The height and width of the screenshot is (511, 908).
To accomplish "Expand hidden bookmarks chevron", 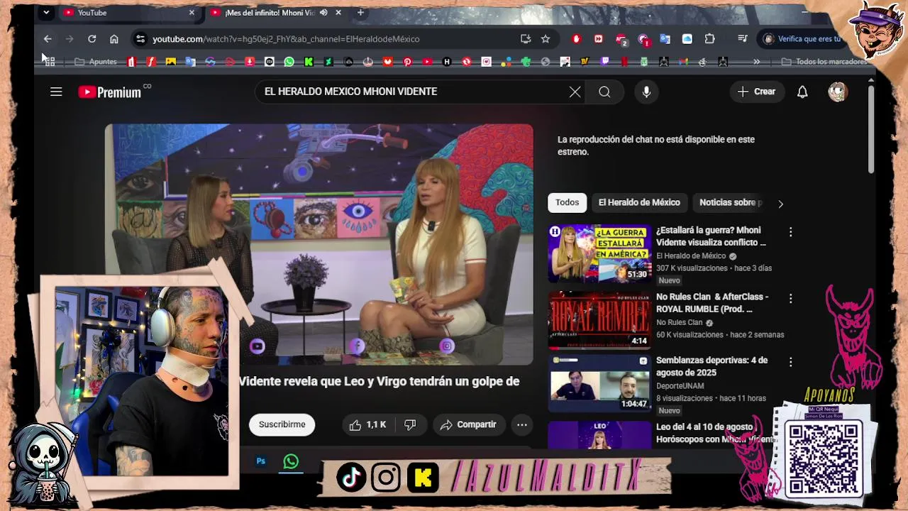I will [756, 62].
